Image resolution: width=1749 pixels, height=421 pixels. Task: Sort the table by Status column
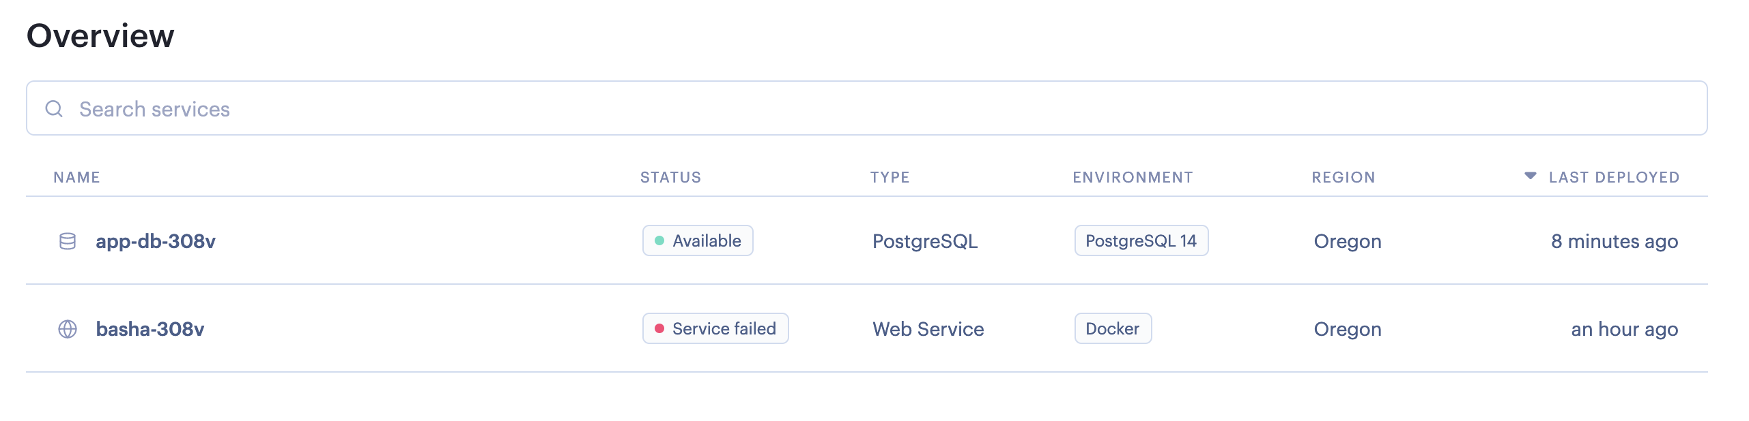tap(670, 177)
